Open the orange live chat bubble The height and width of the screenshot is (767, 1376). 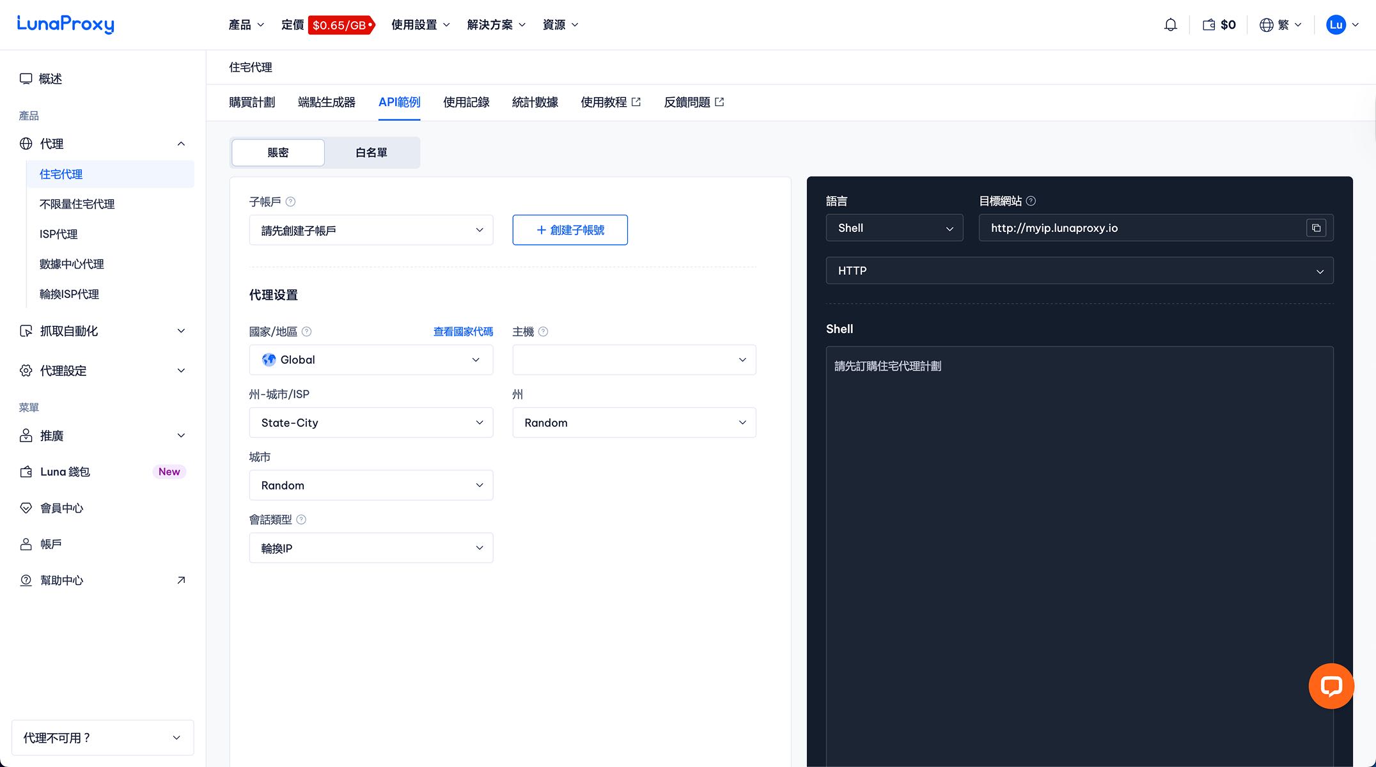point(1331,686)
